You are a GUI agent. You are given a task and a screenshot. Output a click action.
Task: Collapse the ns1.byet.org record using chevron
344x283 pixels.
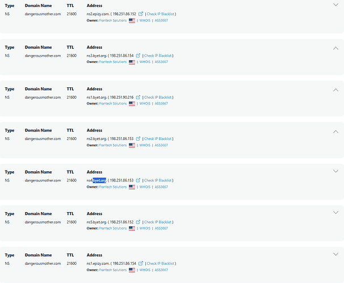click(335, 90)
